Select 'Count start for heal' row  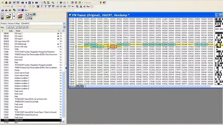pos(31,75)
